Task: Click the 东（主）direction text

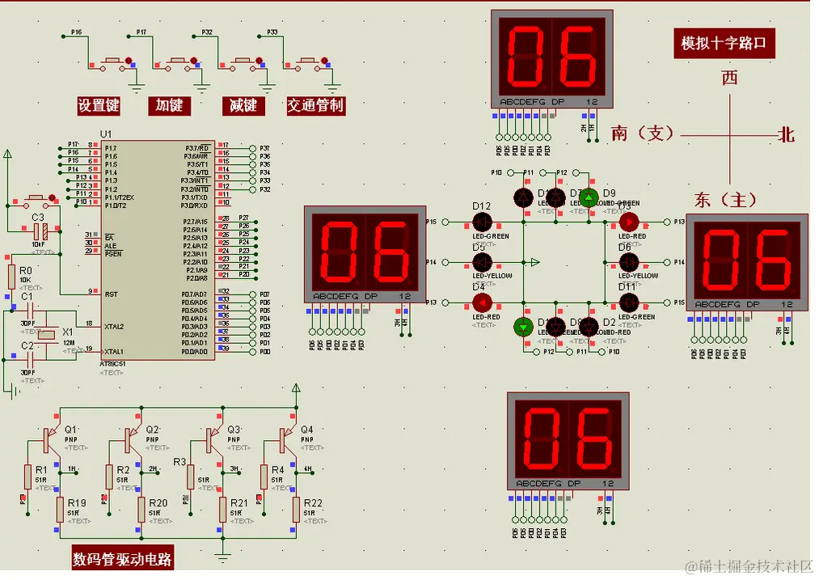Action: 725,200
